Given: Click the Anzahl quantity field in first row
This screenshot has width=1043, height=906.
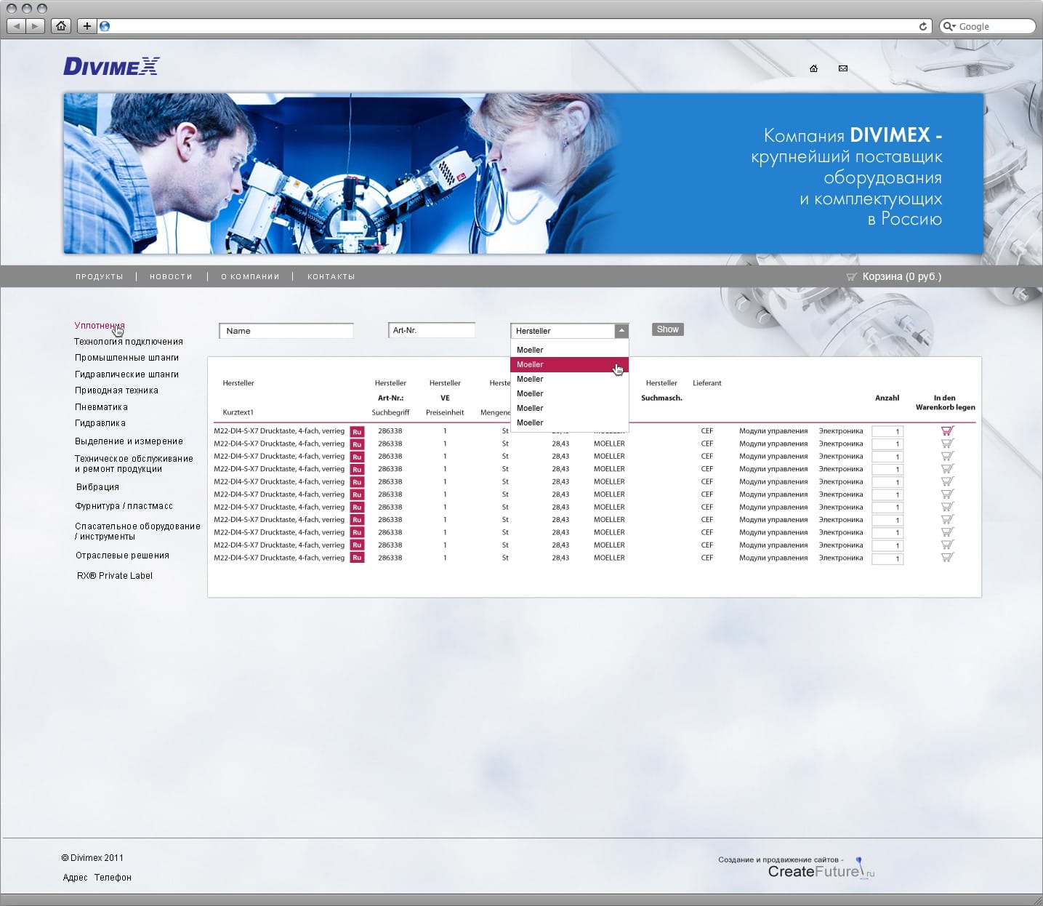Looking at the screenshot, I should (x=887, y=431).
